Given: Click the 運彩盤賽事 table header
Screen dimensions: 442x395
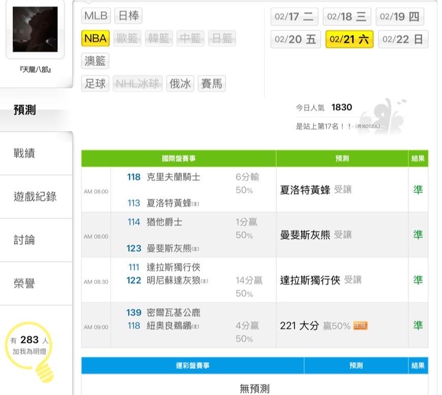Looking at the screenshot, I should pos(193,365).
